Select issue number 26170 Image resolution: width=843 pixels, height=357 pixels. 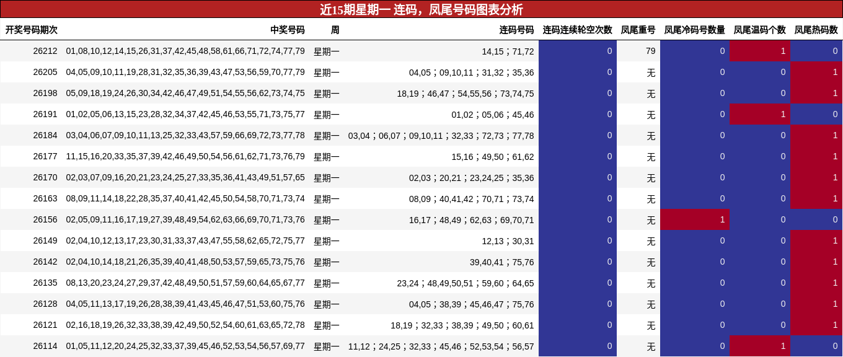pyautogui.click(x=45, y=177)
